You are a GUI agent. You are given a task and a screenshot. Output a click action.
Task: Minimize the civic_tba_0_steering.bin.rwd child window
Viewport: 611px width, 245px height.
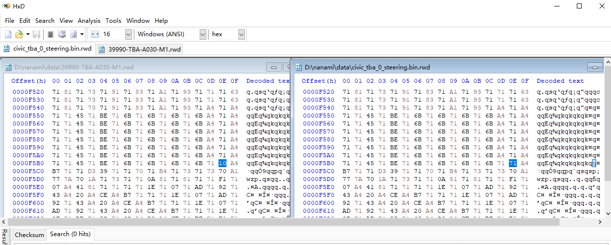[x=595, y=67]
